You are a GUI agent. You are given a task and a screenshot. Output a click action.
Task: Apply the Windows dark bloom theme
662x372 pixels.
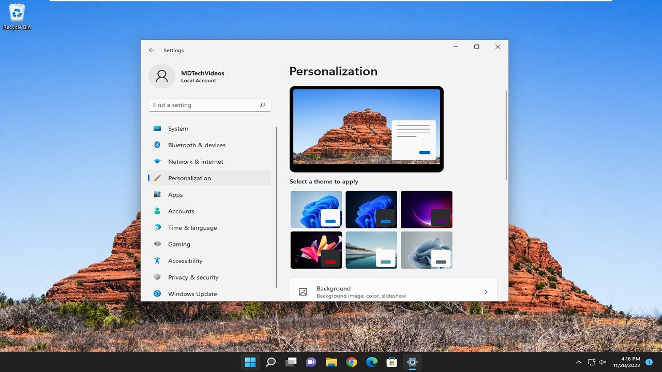pyautogui.click(x=371, y=210)
